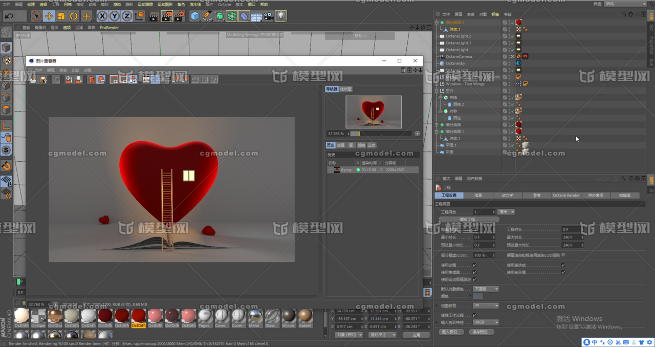Select Texture mode checkered cube in sidebar

point(6,60)
